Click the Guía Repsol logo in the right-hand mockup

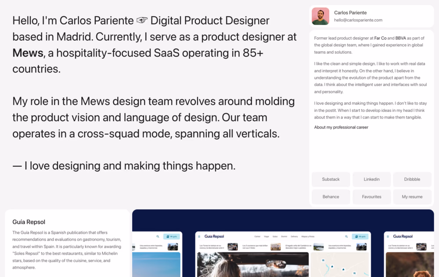[403, 236]
